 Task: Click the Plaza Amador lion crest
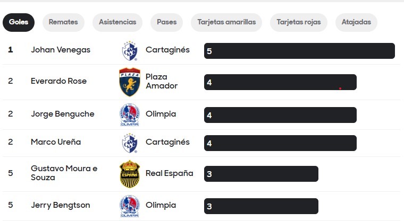pyautogui.click(x=130, y=82)
